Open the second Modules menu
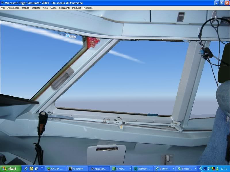Image resolution: width=230 pixels, height=172 pixels. pyautogui.click(x=88, y=8)
